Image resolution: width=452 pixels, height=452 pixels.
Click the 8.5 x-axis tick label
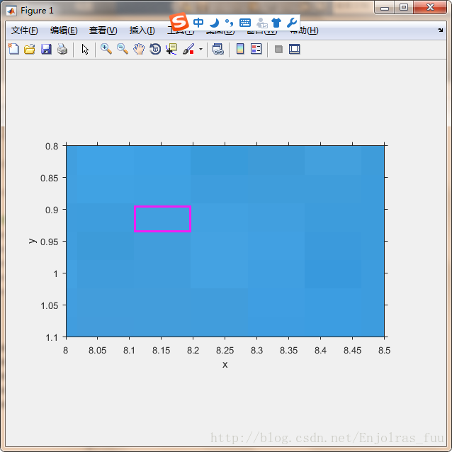point(384,350)
